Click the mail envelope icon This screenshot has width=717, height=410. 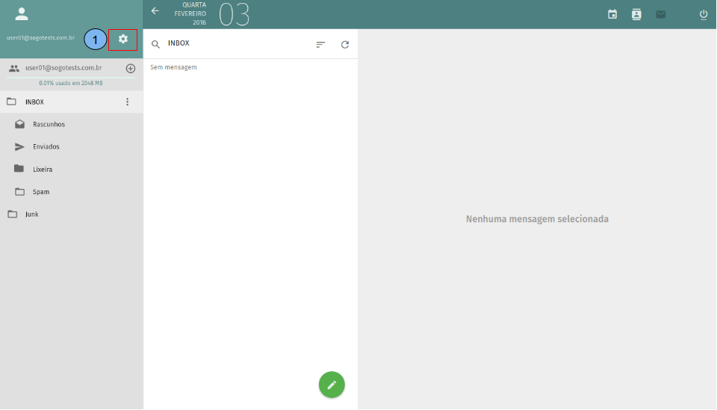click(x=660, y=14)
